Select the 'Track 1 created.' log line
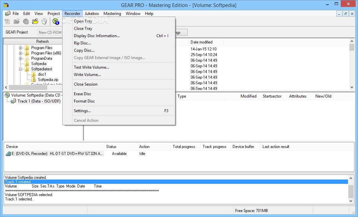Viewport: 358px width, 217px height. click(x=176, y=182)
